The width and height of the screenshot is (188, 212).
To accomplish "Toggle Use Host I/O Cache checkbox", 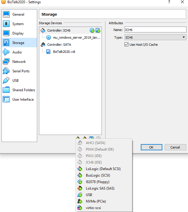I will tap(126, 45).
